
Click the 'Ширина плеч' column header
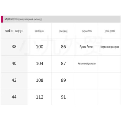87,31
